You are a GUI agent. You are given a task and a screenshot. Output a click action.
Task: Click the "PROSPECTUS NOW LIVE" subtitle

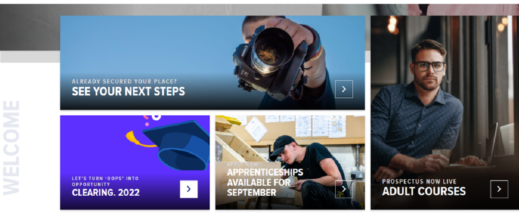[x=419, y=181]
